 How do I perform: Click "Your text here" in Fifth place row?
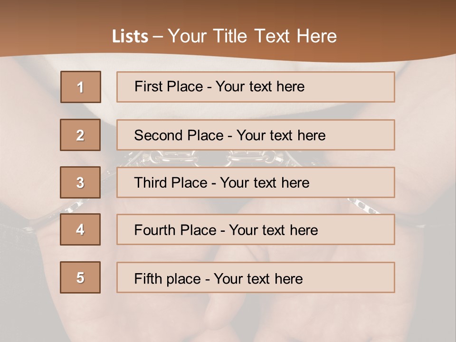[258, 278]
